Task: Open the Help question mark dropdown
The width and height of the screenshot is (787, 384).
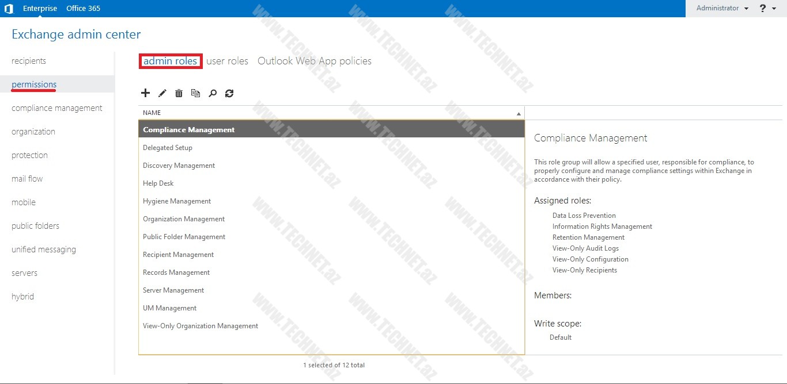Action: pyautogui.click(x=767, y=9)
